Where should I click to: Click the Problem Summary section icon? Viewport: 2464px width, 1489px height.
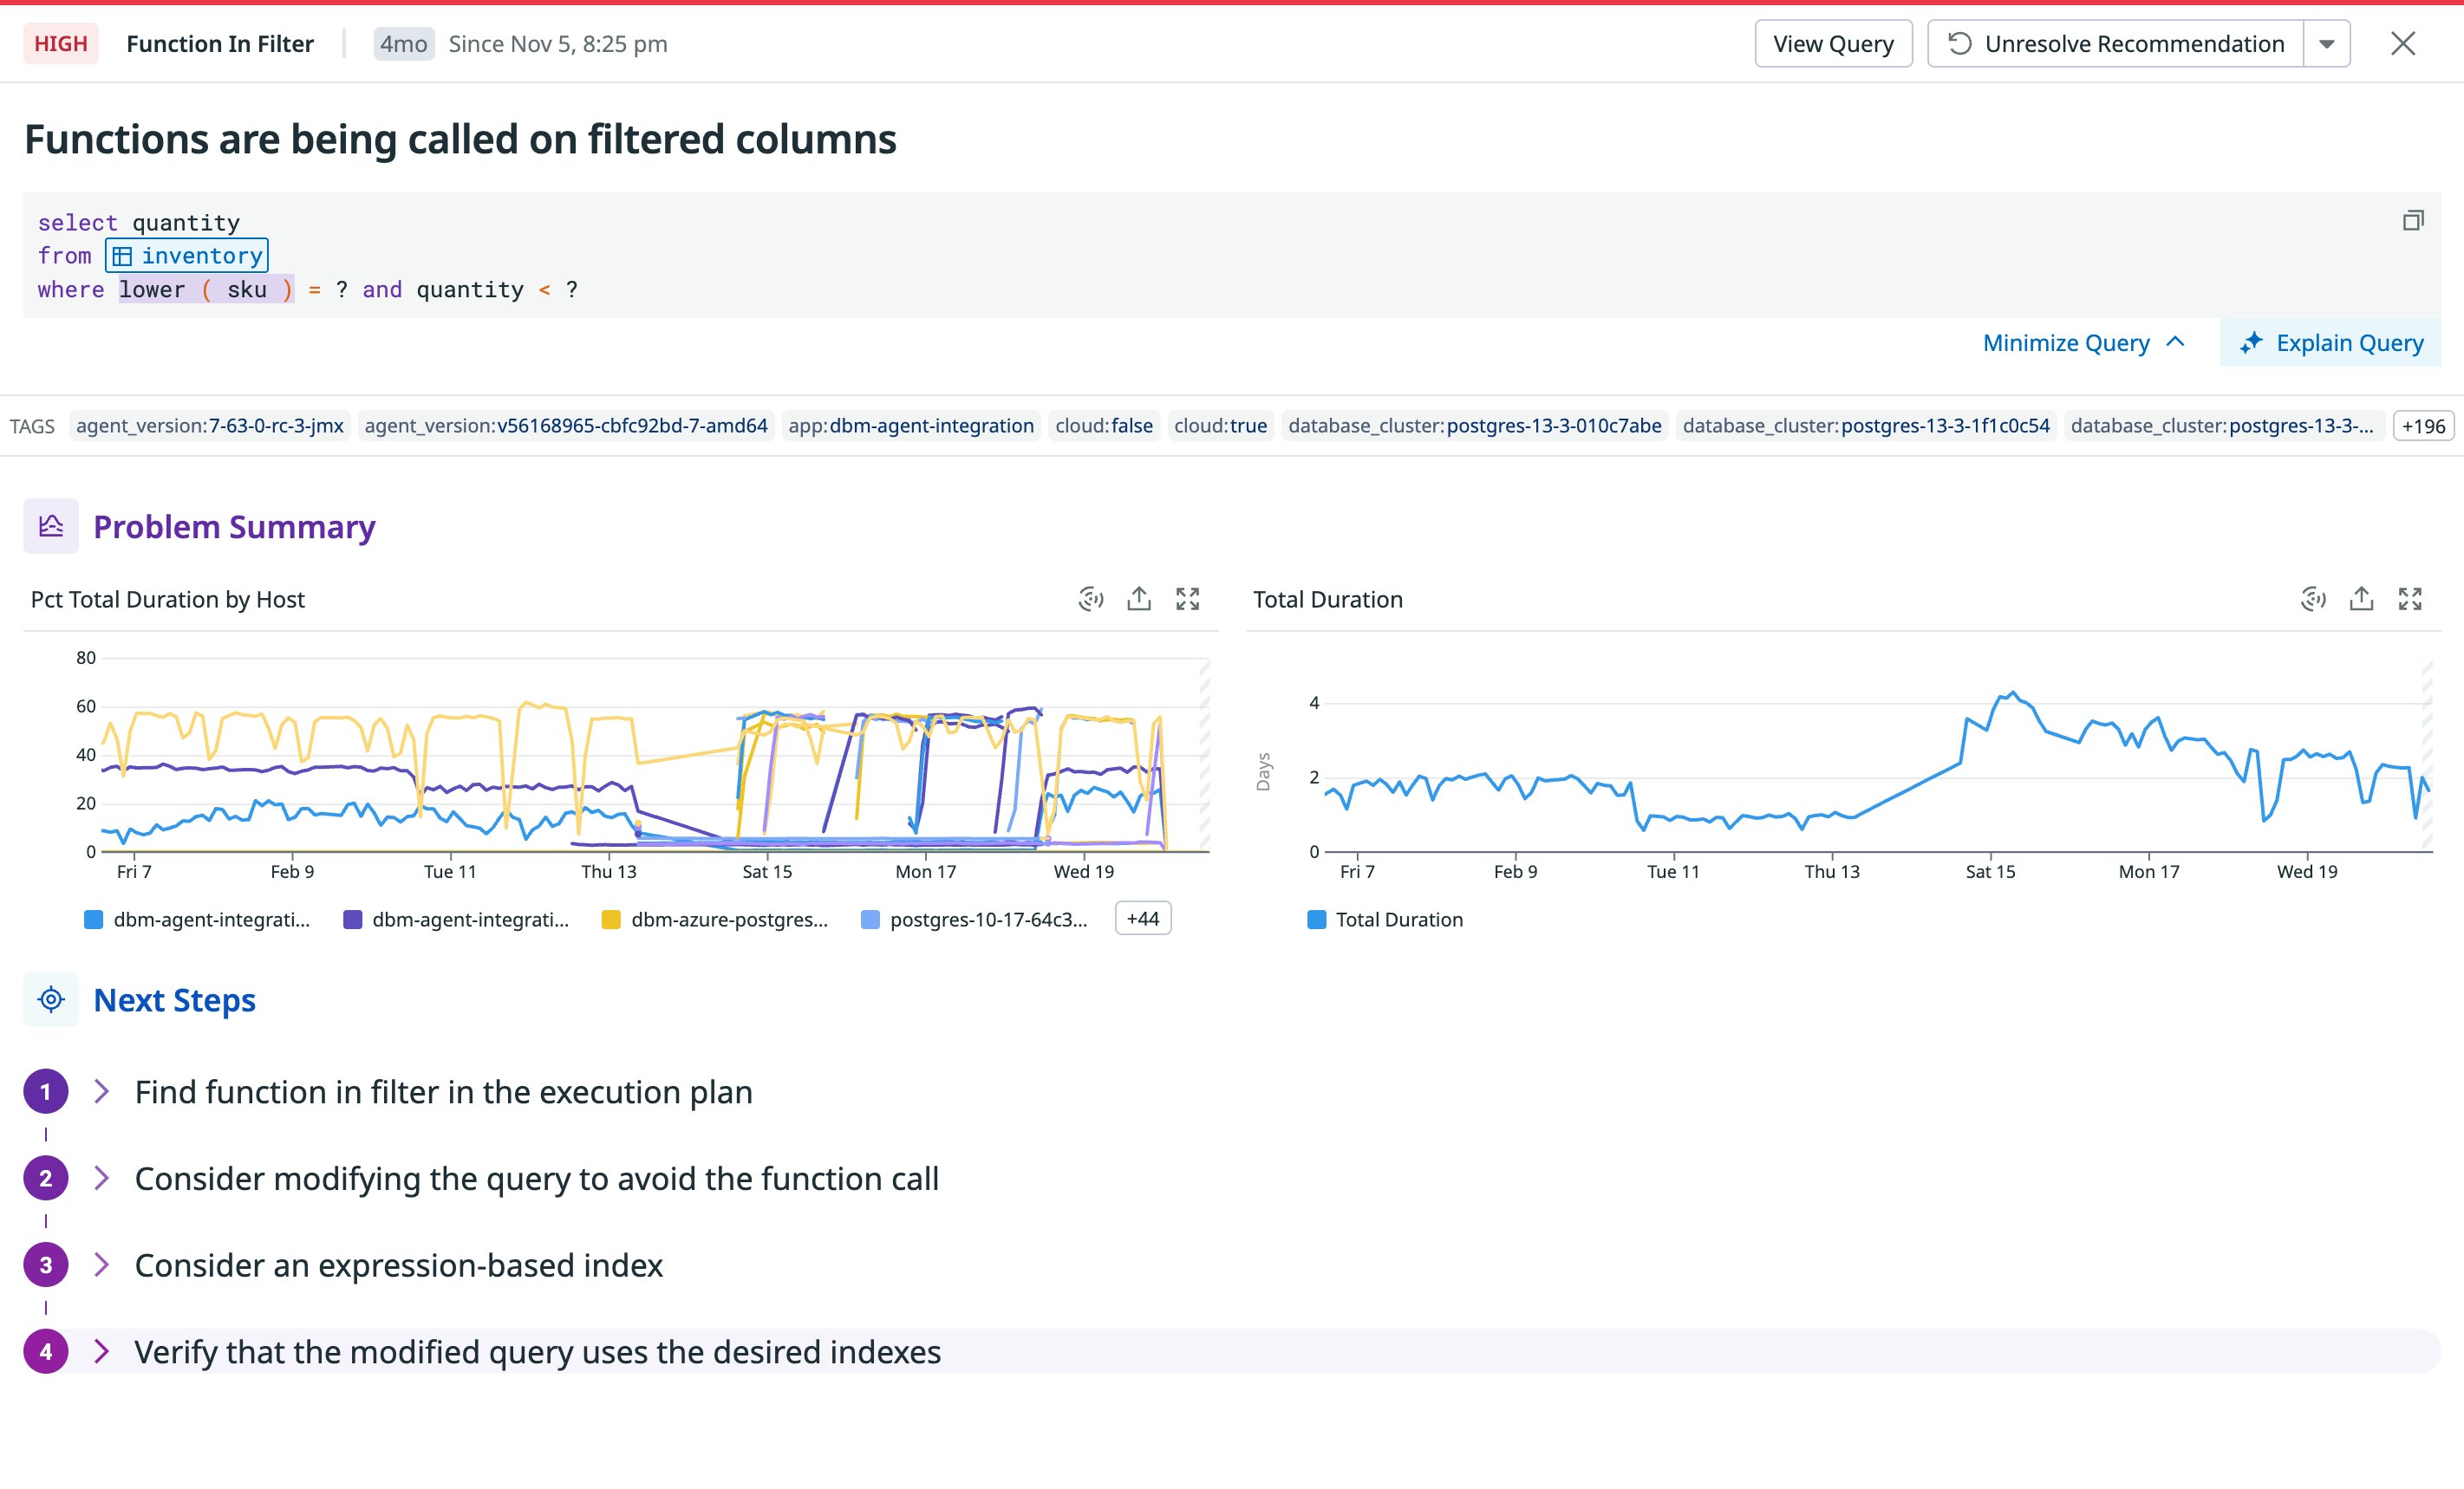point(49,525)
